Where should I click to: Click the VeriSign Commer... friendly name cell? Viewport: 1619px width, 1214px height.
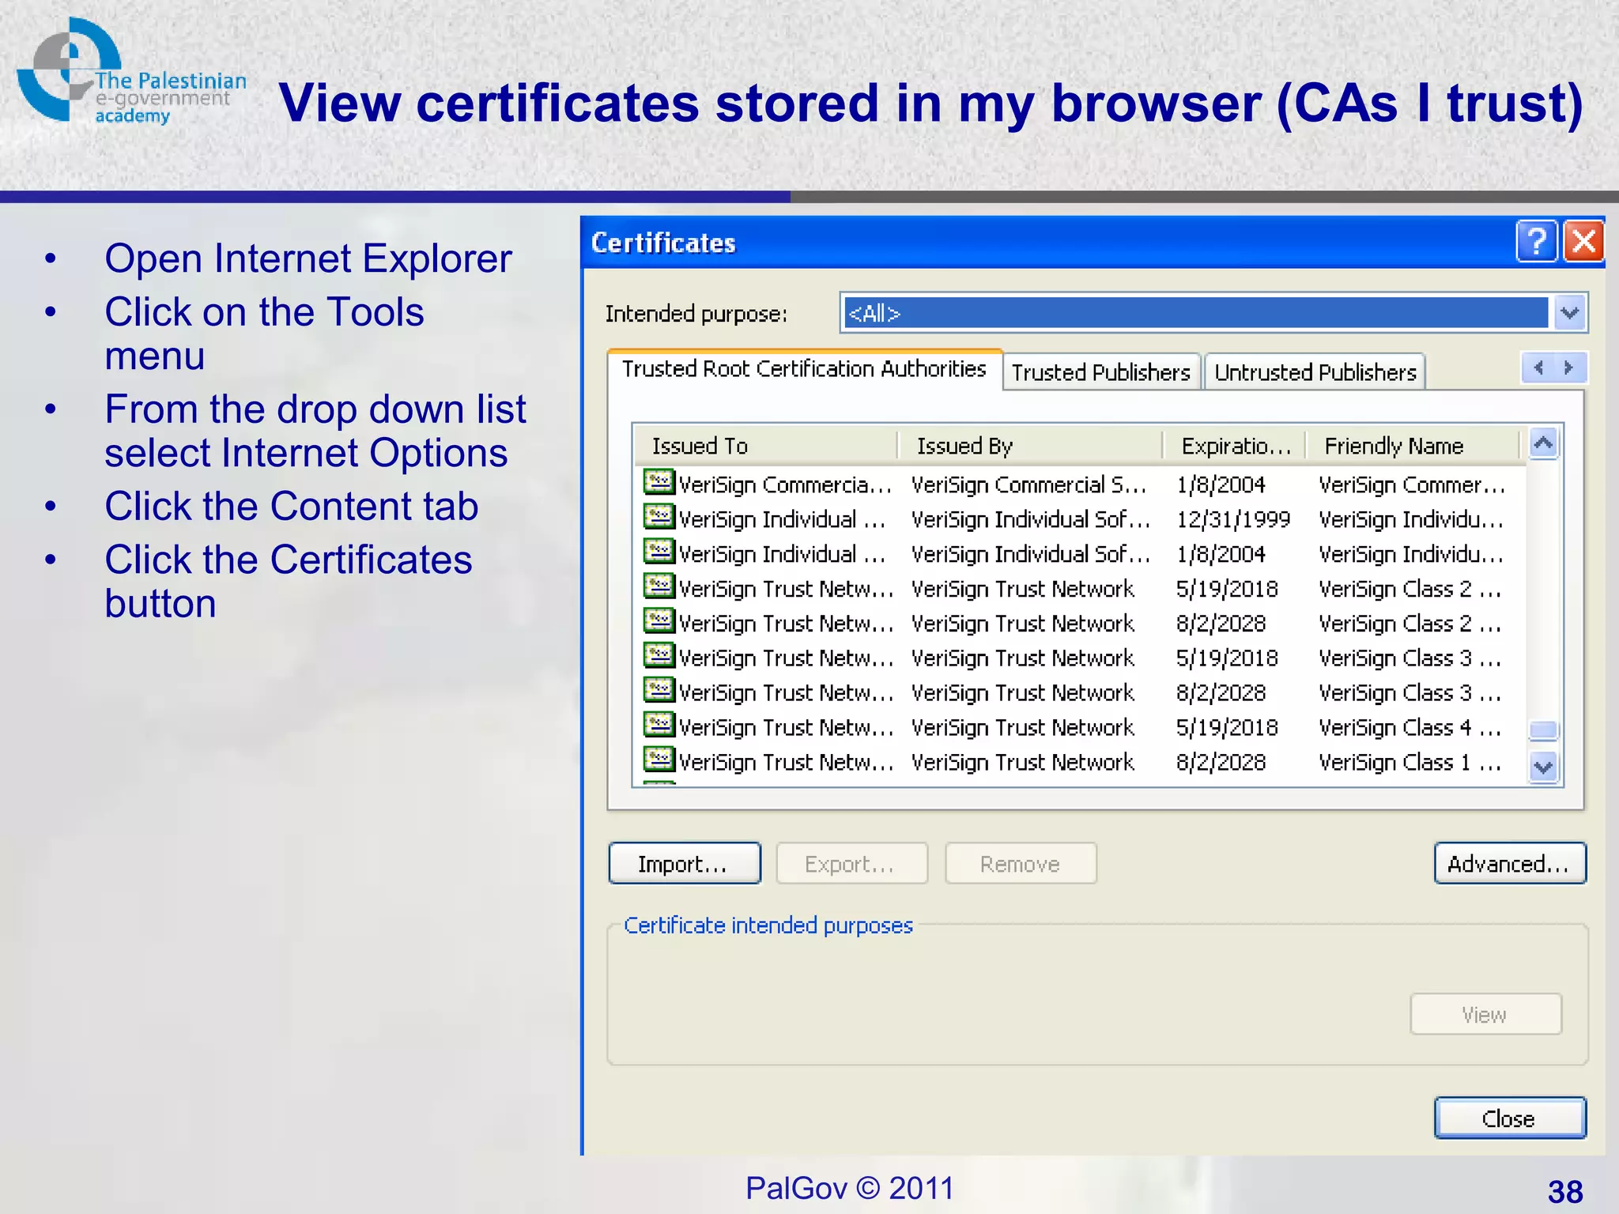tap(1412, 484)
